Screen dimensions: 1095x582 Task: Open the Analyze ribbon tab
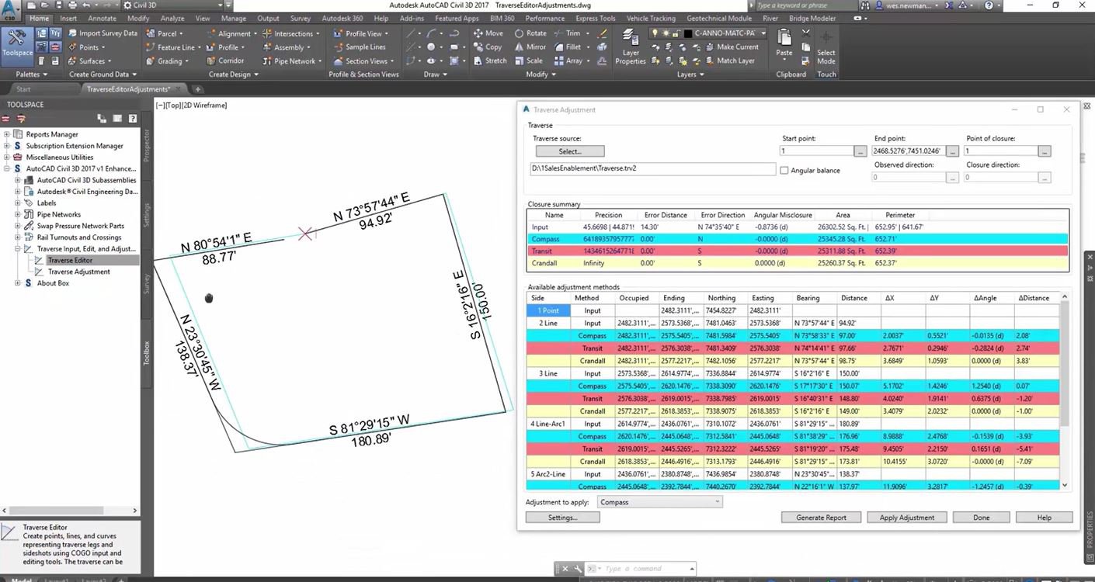pos(172,18)
